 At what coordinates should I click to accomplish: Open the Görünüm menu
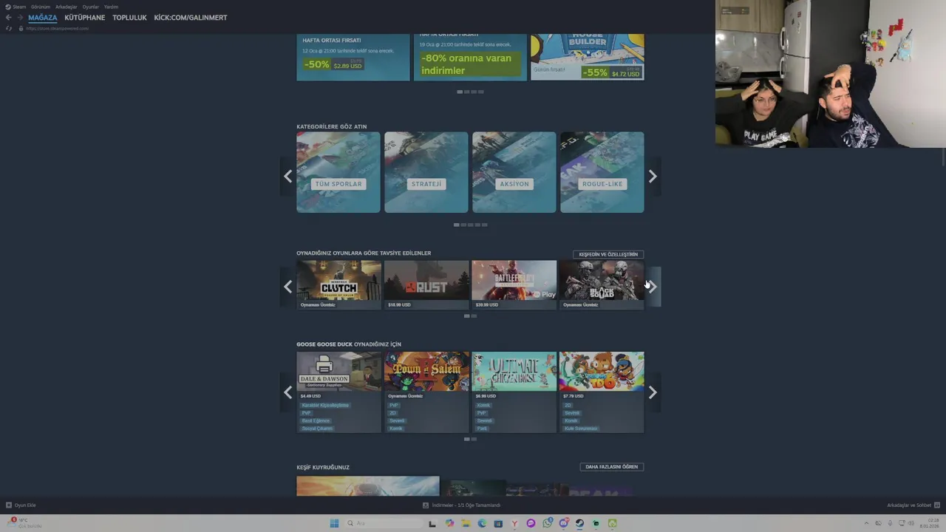(x=41, y=7)
